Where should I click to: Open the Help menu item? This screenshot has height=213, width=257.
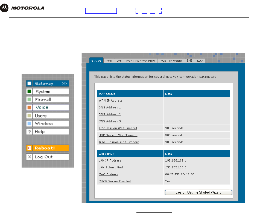48,132
